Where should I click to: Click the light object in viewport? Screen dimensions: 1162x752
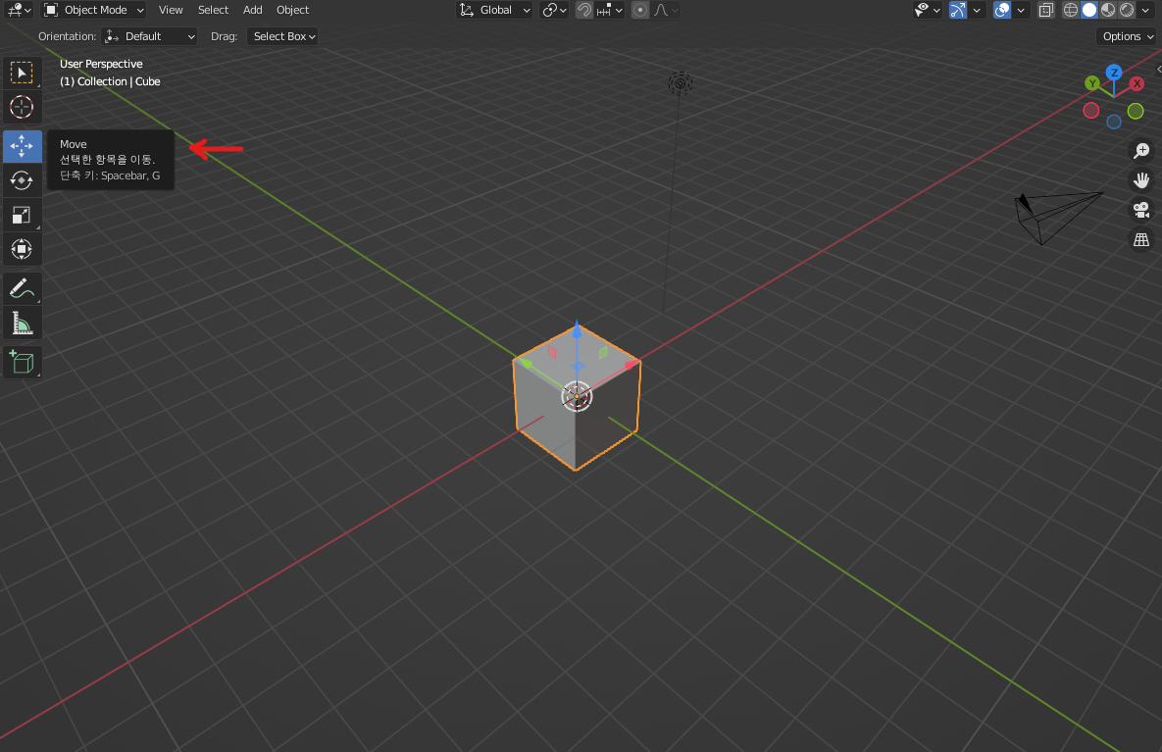pyautogui.click(x=681, y=83)
